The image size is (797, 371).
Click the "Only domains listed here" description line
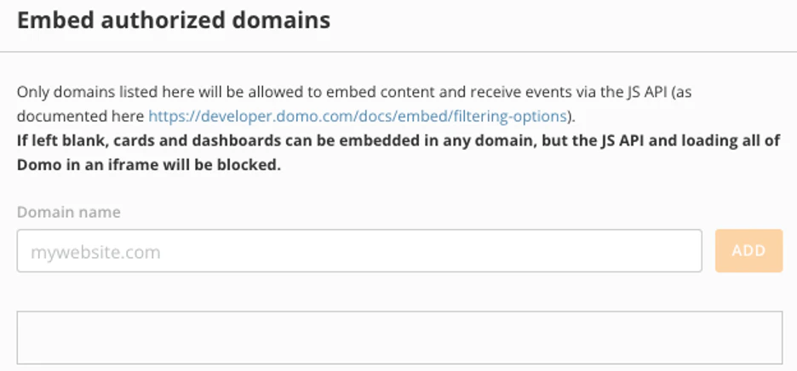354,92
